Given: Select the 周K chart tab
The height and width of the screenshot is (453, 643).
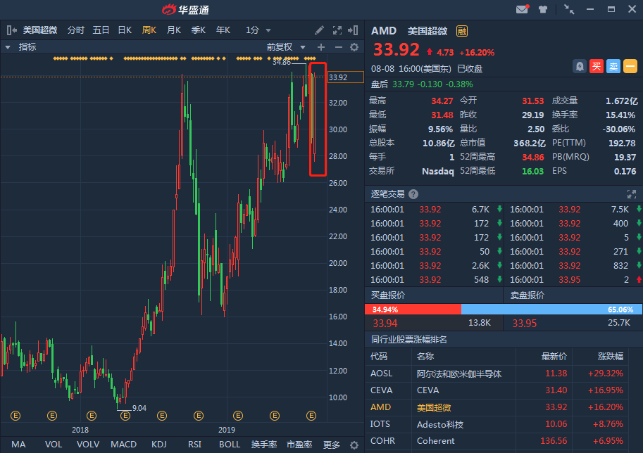Looking at the screenshot, I should [x=149, y=30].
